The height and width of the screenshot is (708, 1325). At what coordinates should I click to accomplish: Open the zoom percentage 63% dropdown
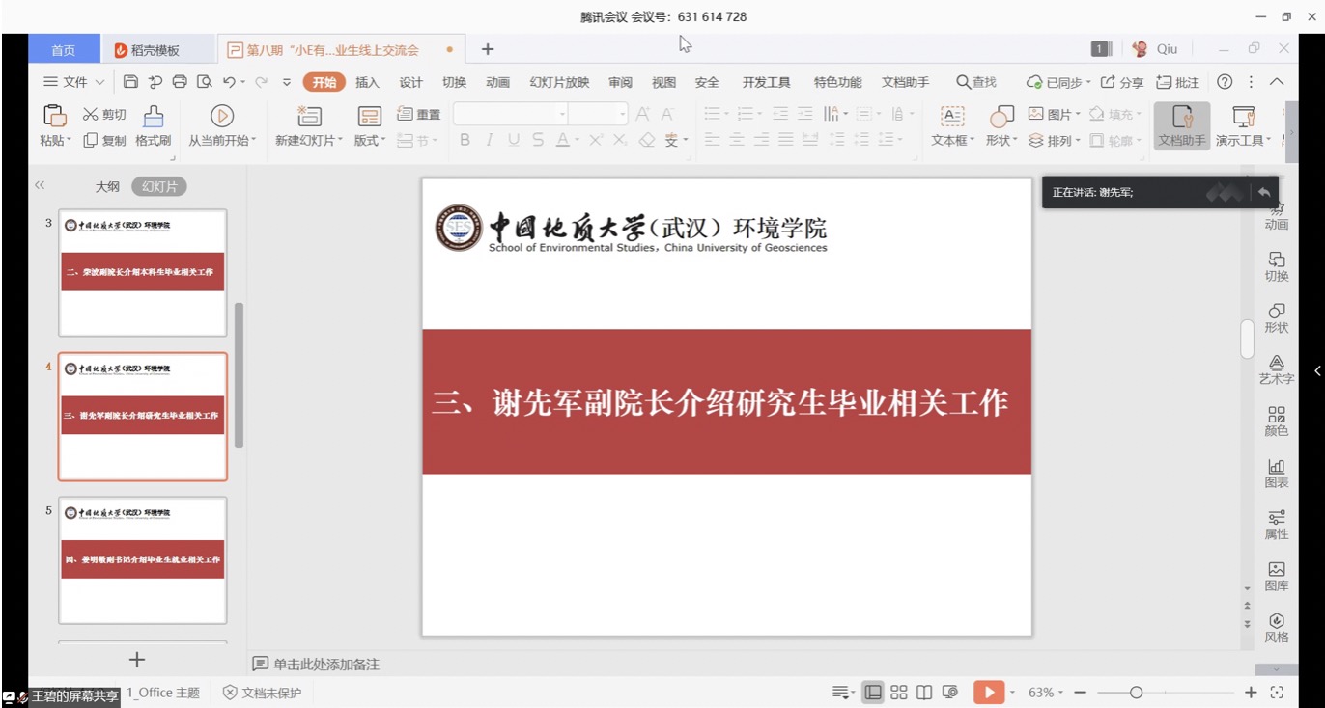pos(1047,693)
